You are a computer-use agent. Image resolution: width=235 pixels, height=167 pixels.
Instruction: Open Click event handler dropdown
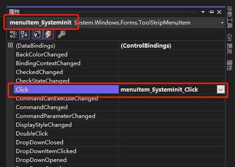221,90
